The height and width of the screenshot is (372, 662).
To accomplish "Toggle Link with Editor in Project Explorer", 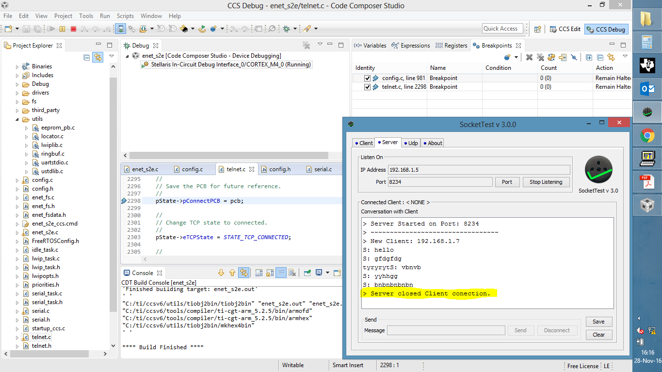I will [x=98, y=57].
